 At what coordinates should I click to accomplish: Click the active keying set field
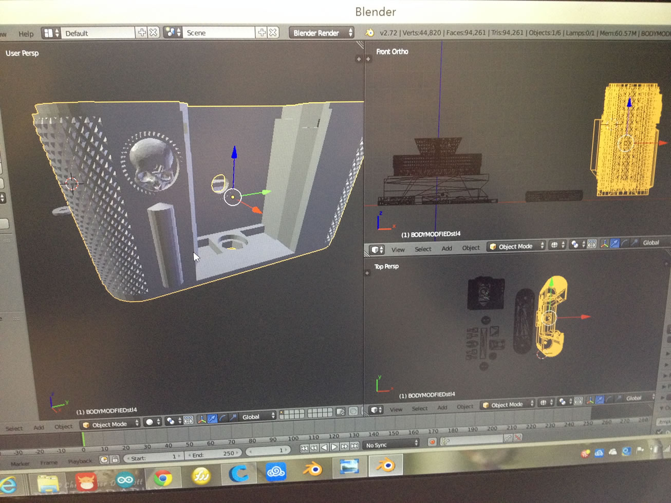(471, 440)
